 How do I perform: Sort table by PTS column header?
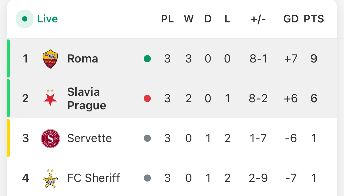[x=314, y=19]
